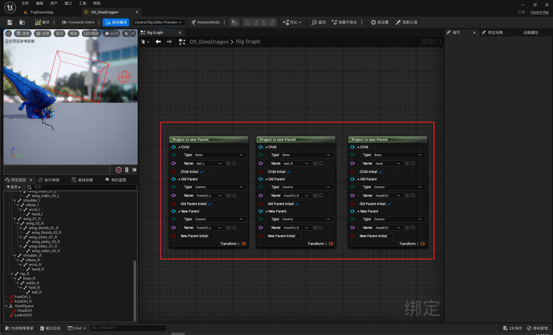Click the browse content folder icon

coord(22,22)
